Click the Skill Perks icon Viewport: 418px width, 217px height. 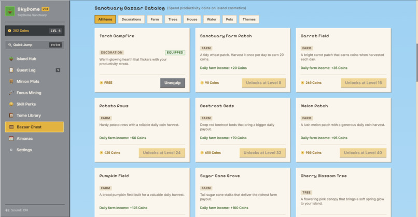(x=11, y=104)
